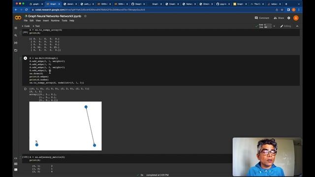Click the notebook title Graph Neural Networks-NetworkX.ipynb
This screenshot has width=315, height=177.
(x=55, y=16)
